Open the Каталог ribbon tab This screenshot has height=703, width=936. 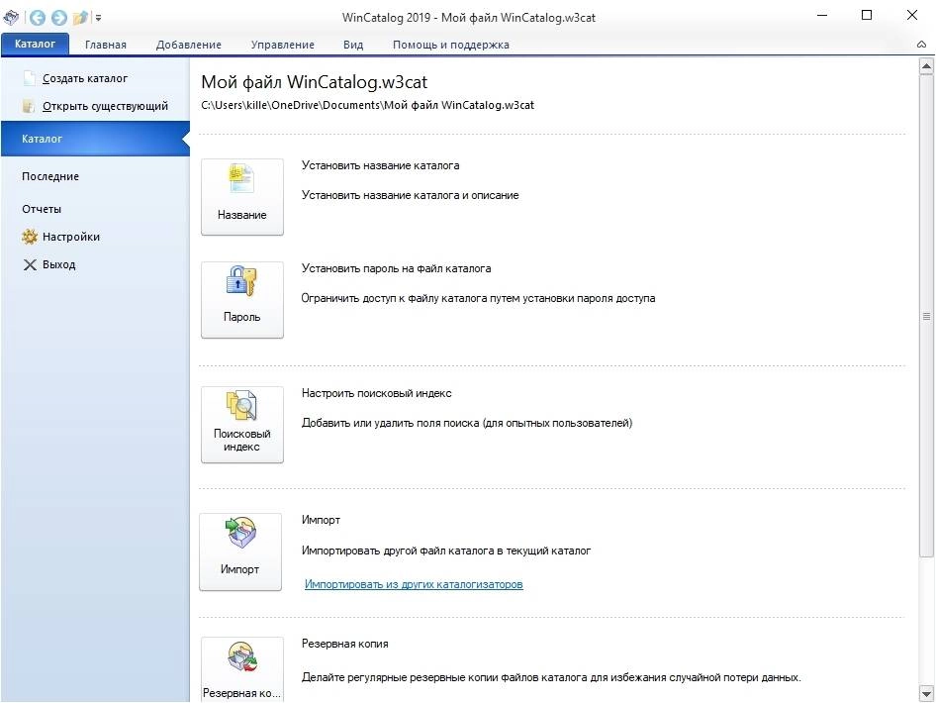[x=35, y=44]
